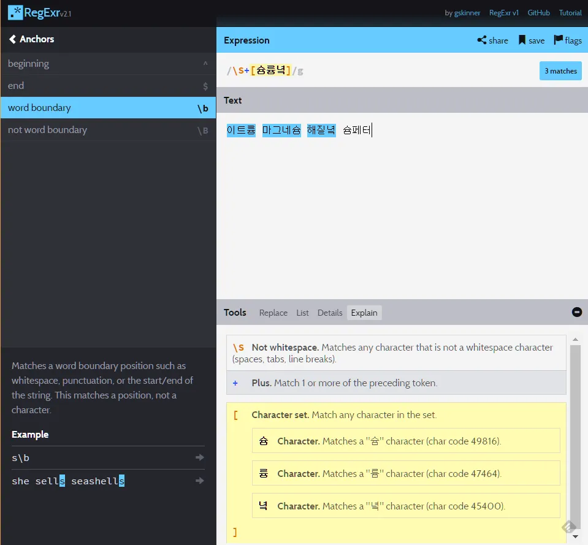Screen dimensions: 588x545
Task: Open the GitHub link
Action: pyautogui.click(x=538, y=13)
